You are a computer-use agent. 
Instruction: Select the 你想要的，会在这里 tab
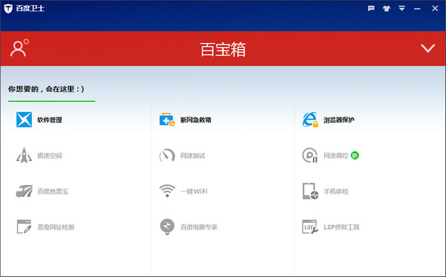[46, 89]
